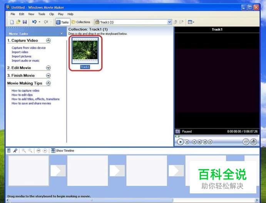Open a project with the folder icon
The height and width of the screenshot is (203, 266).
tap(18, 22)
